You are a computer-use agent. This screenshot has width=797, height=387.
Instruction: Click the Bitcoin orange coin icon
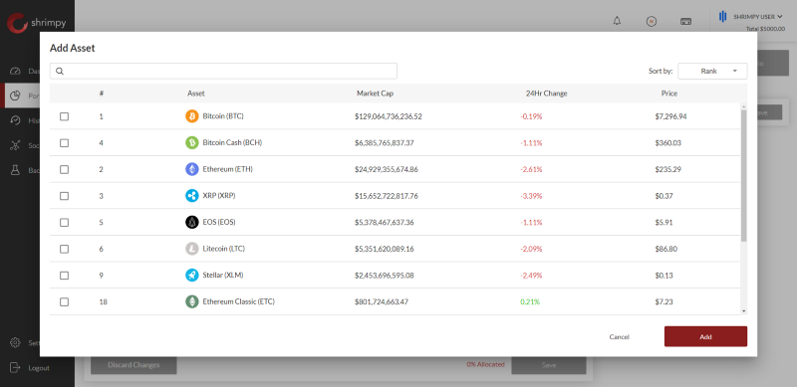(191, 116)
